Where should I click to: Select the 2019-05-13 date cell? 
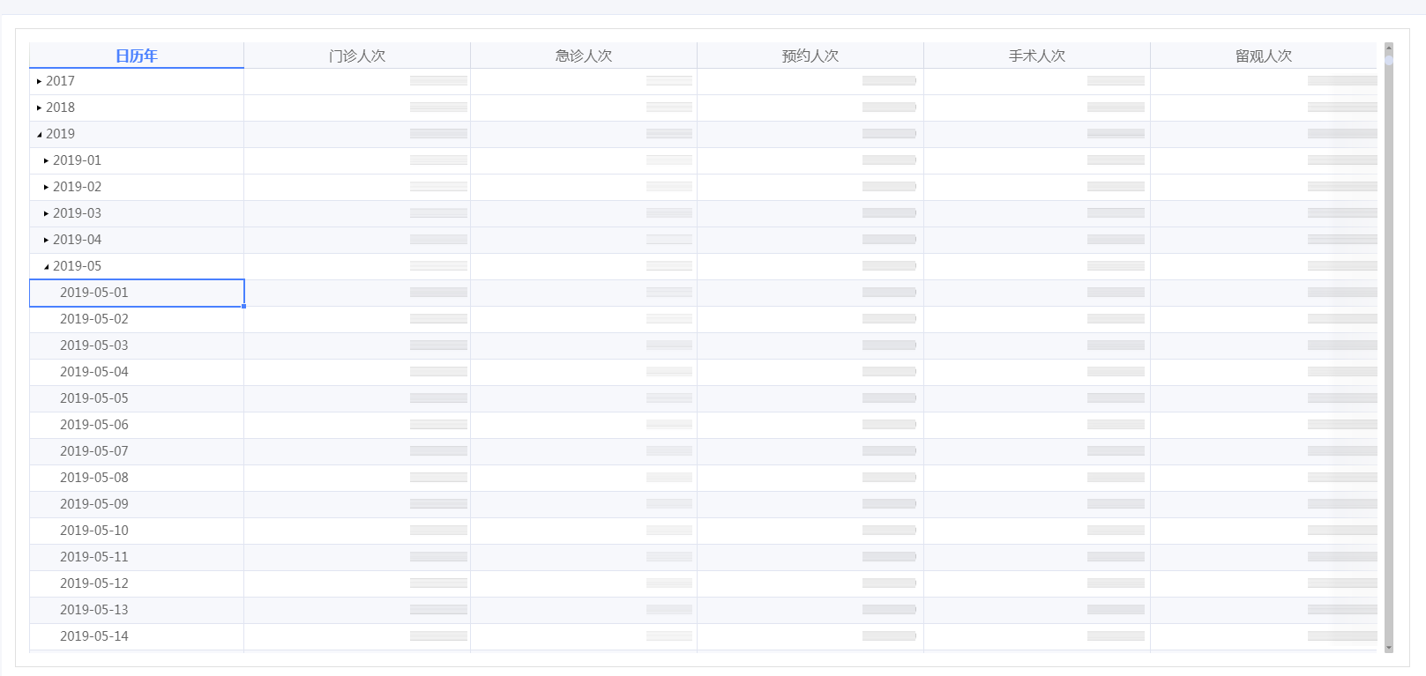tap(137, 610)
